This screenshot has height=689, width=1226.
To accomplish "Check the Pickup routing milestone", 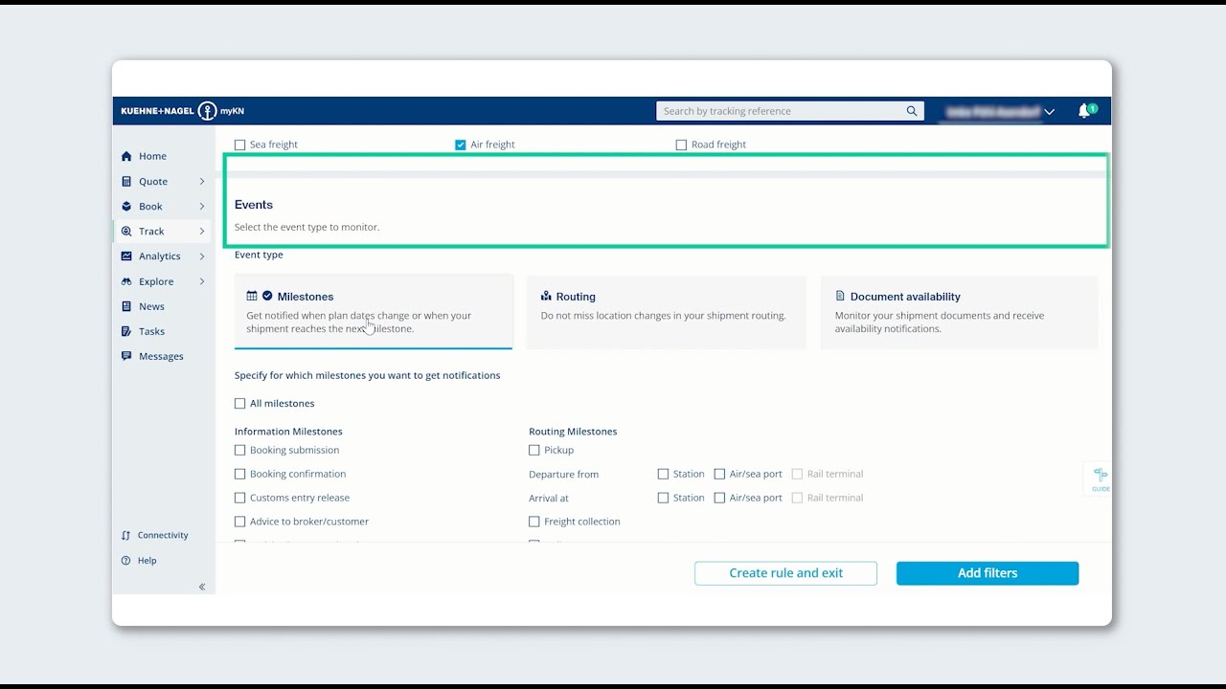I will tap(534, 450).
